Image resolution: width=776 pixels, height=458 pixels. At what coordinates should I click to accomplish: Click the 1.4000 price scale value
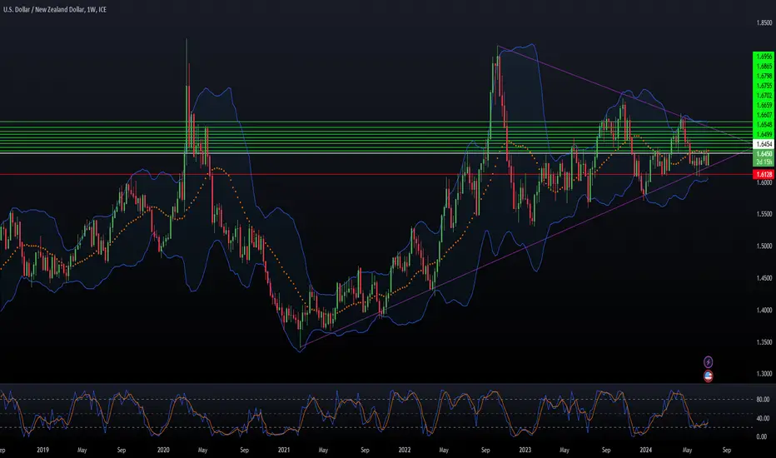[x=764, y=311]
